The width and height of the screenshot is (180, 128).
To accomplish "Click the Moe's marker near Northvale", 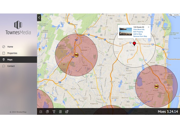I will [156, 86].
